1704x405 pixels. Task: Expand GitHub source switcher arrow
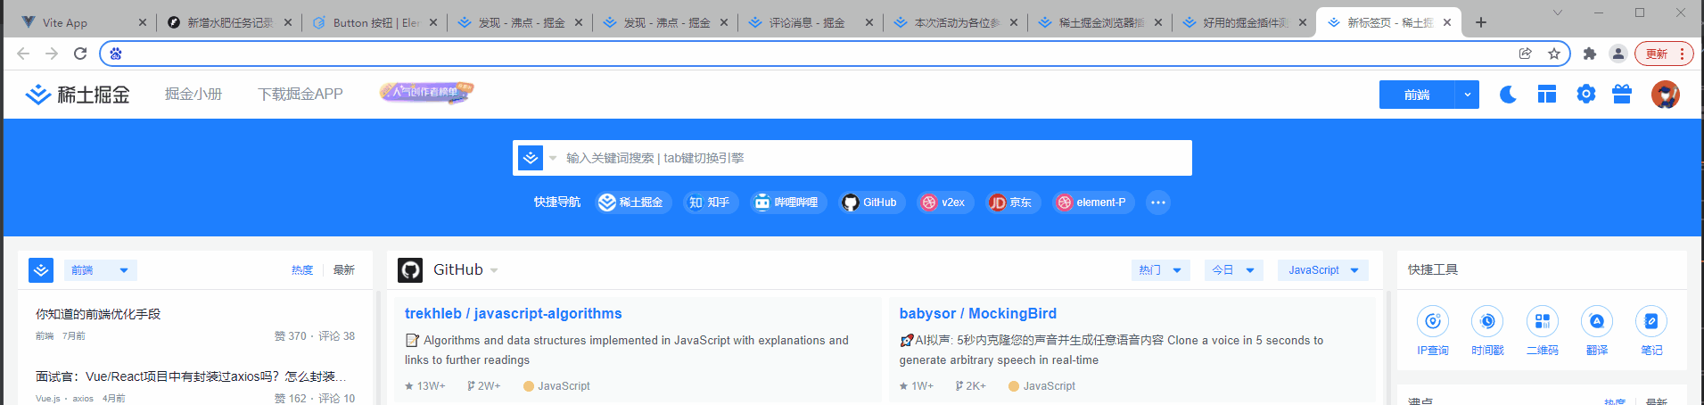tap(494, 270)
